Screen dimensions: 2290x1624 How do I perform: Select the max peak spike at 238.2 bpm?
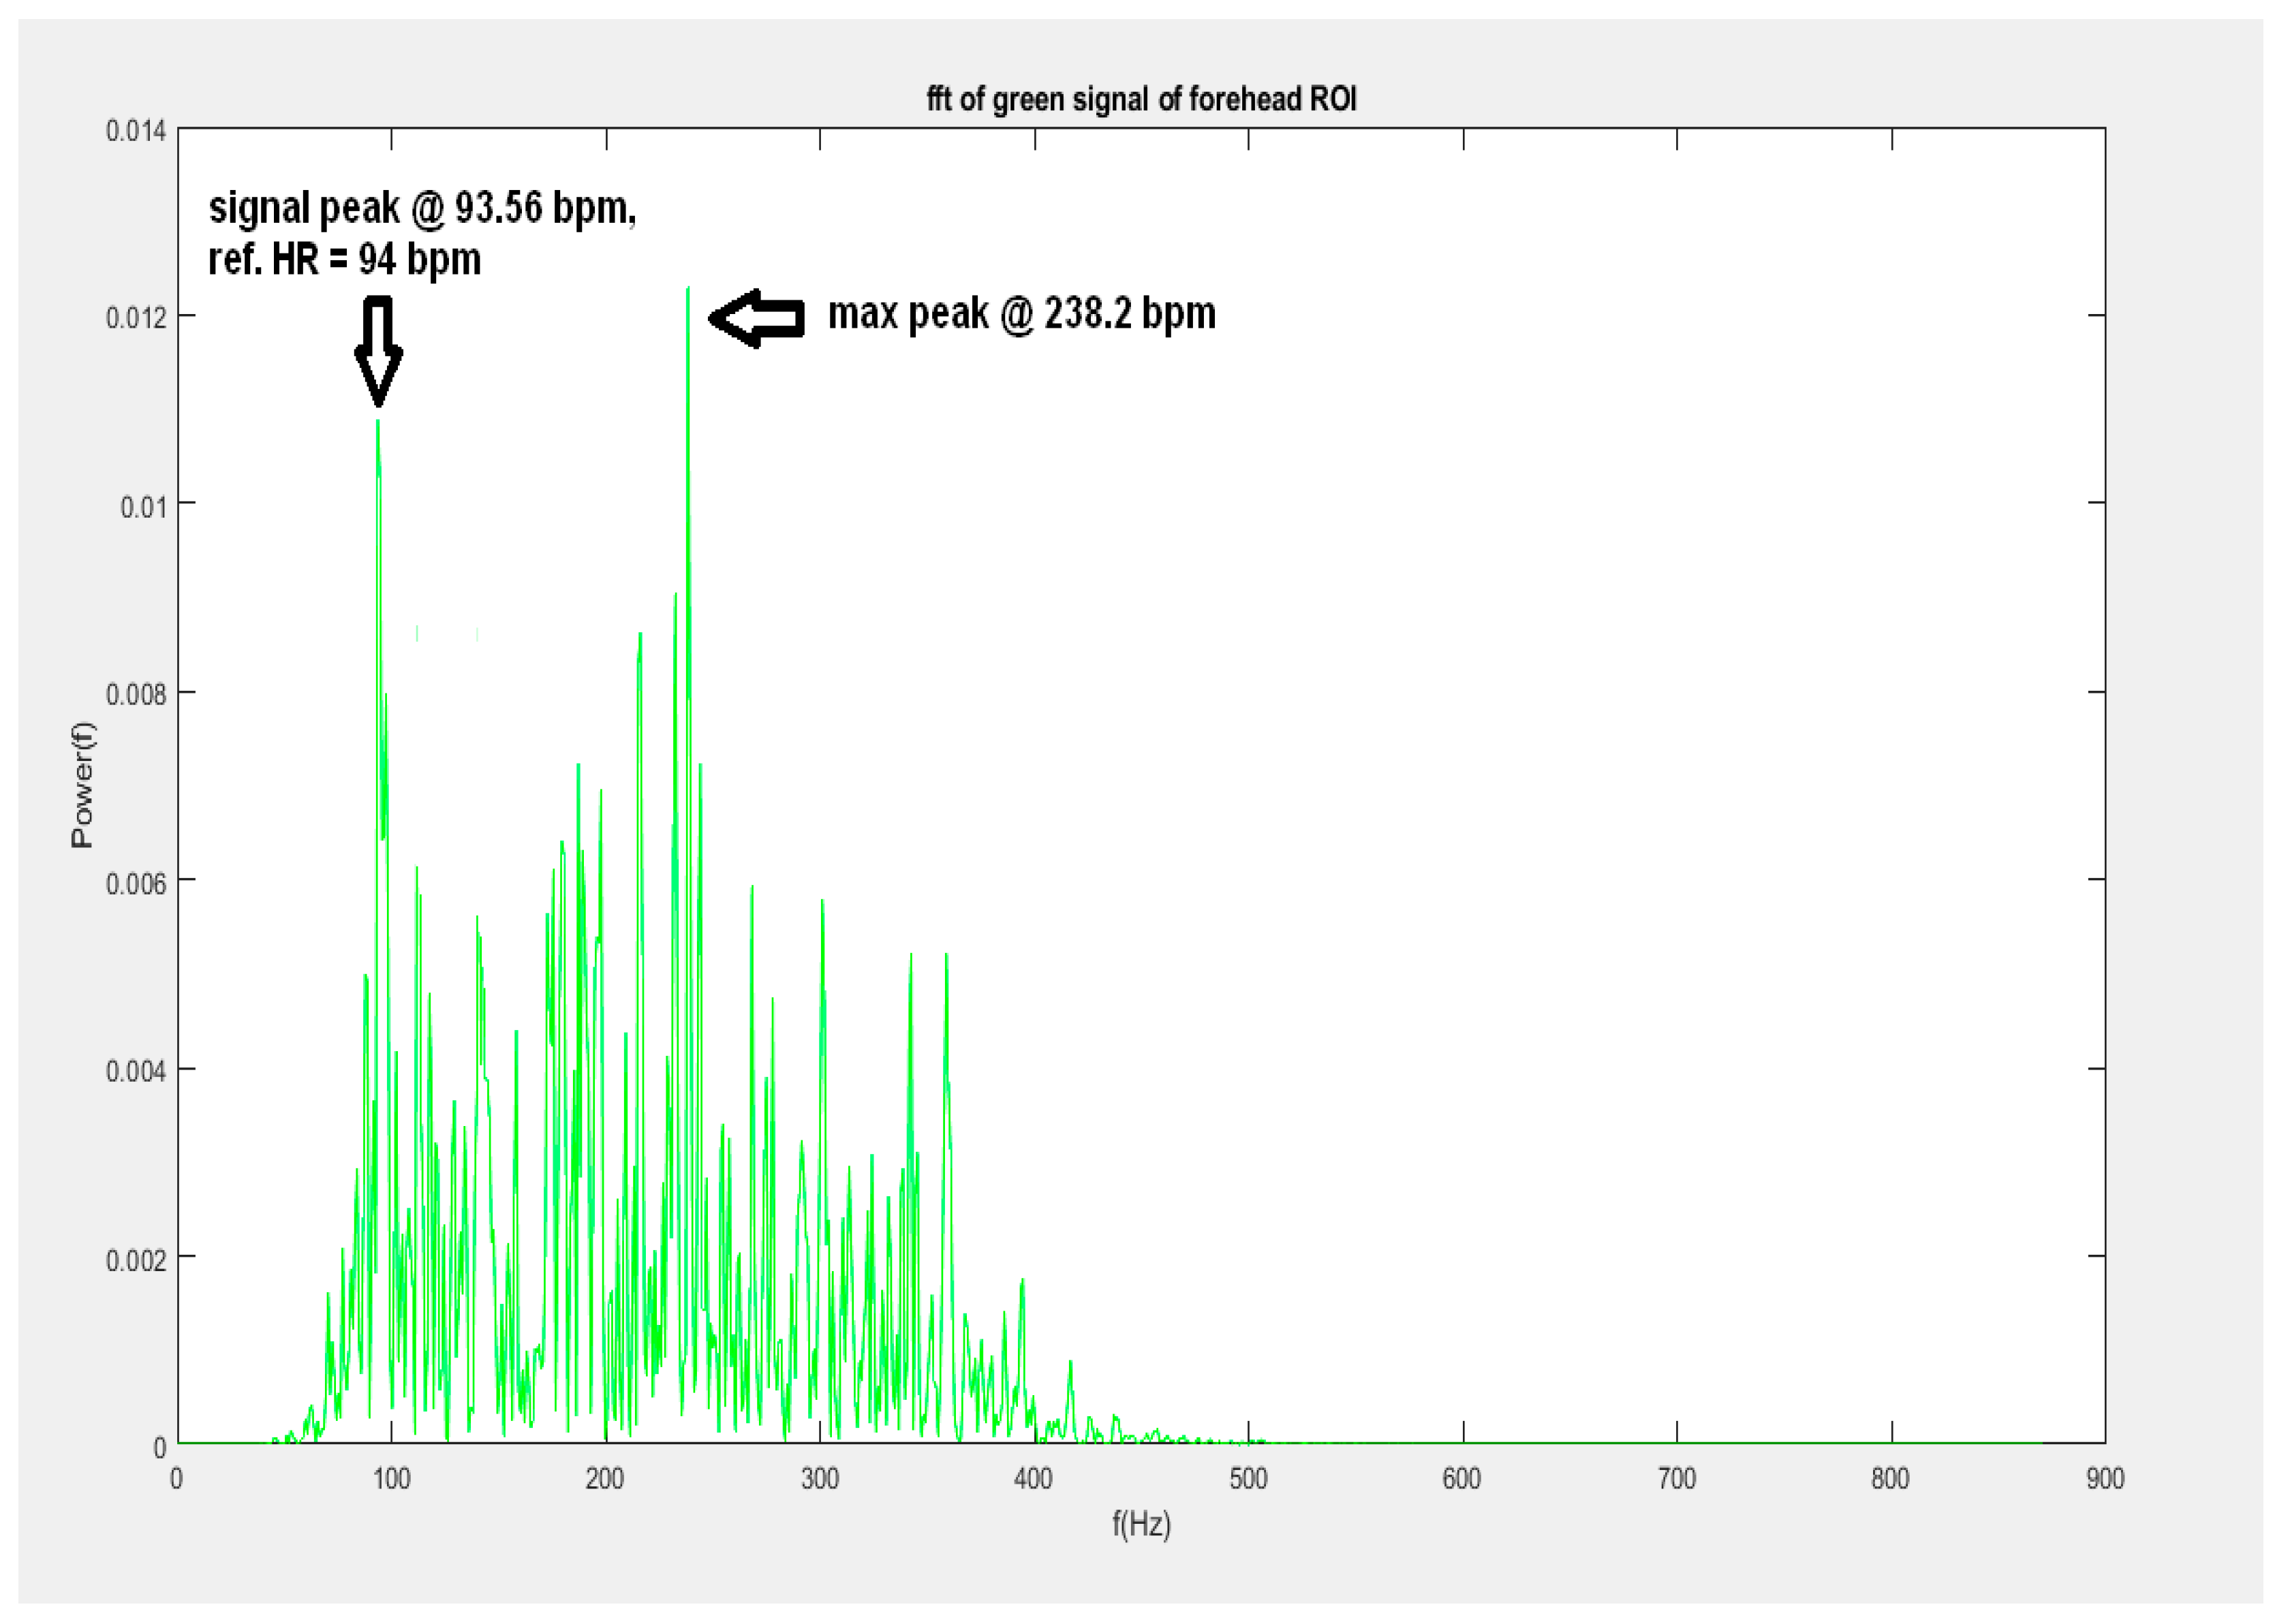[x=689, y=400]
